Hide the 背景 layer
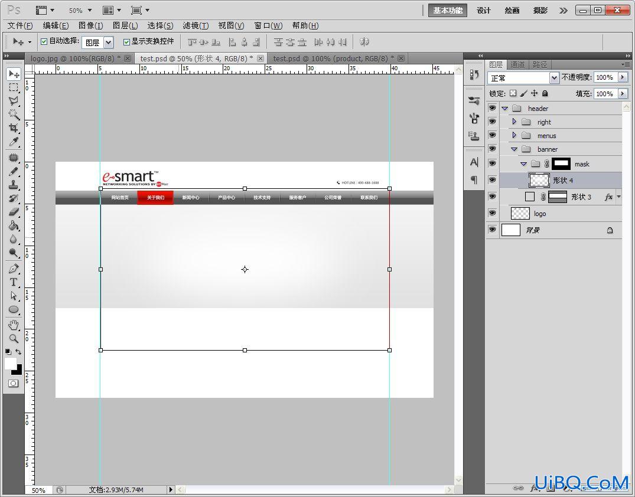Viewport: 635px width, 497px height. click(x=492, y=230)
